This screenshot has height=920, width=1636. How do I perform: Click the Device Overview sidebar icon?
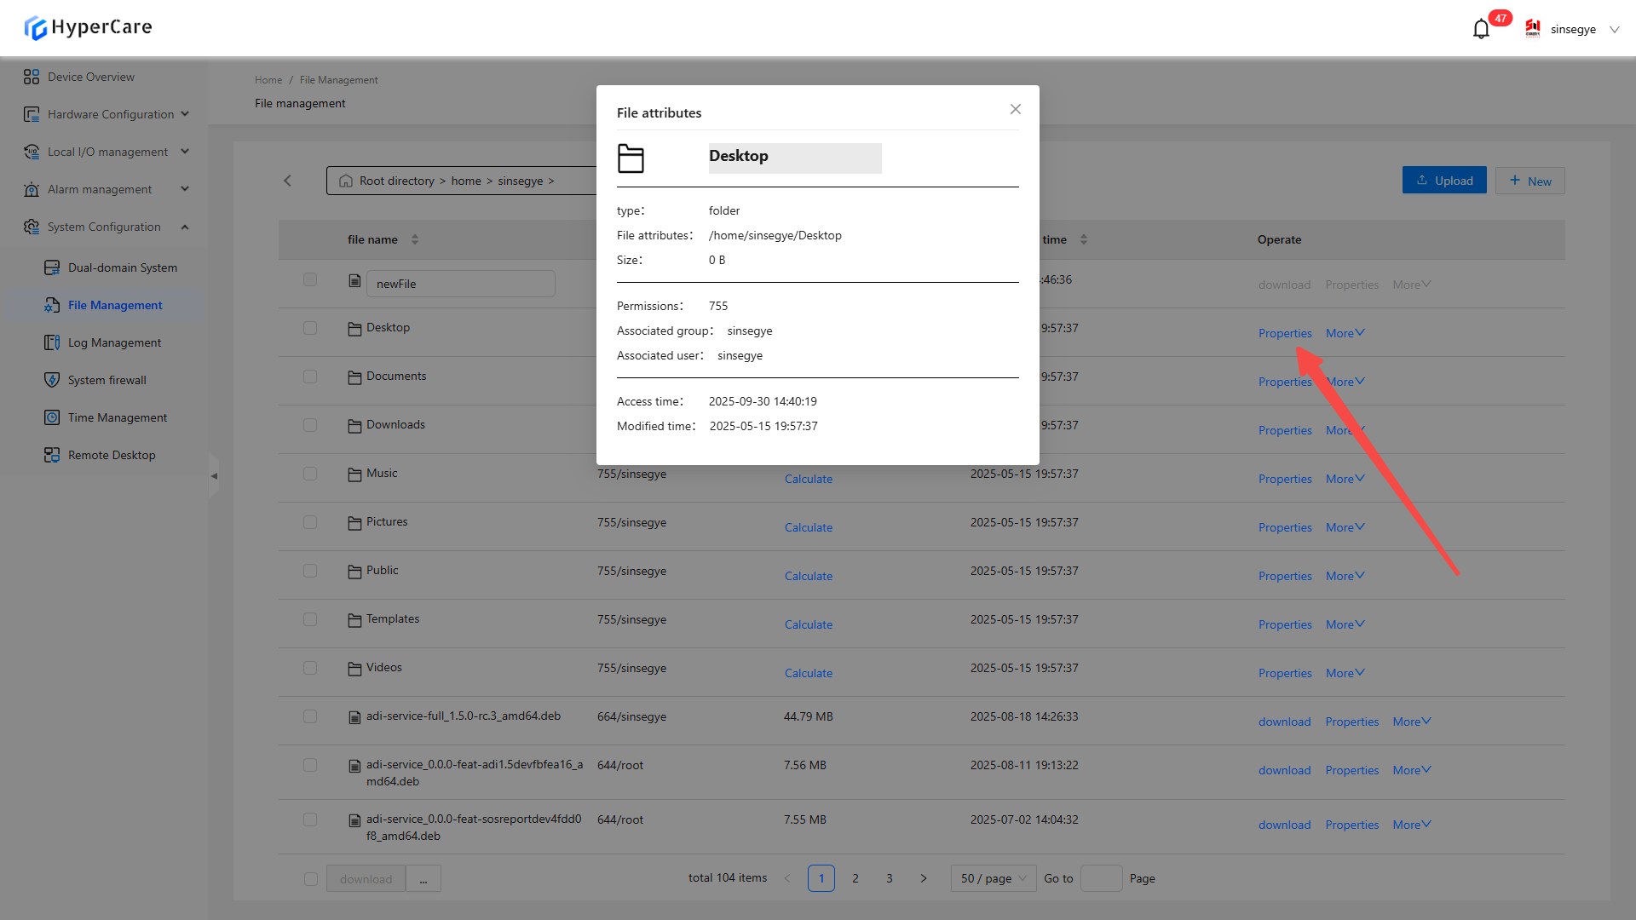32,77
